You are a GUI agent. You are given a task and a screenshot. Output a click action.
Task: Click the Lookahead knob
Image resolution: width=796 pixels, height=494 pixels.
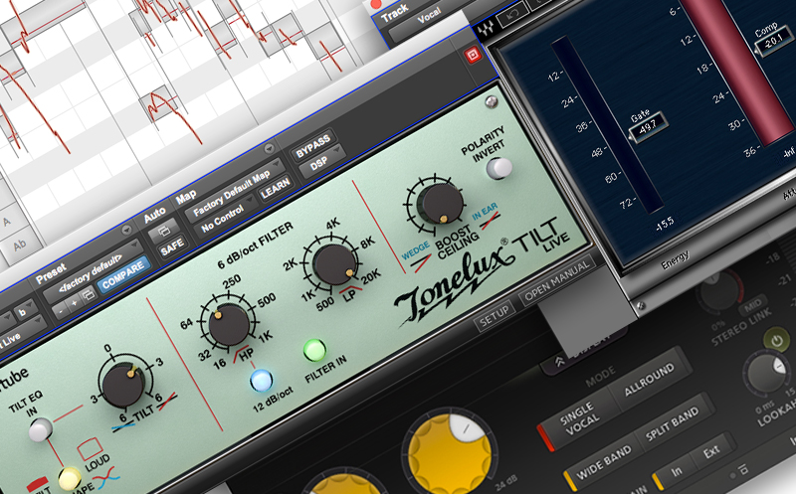pos(765,374)
